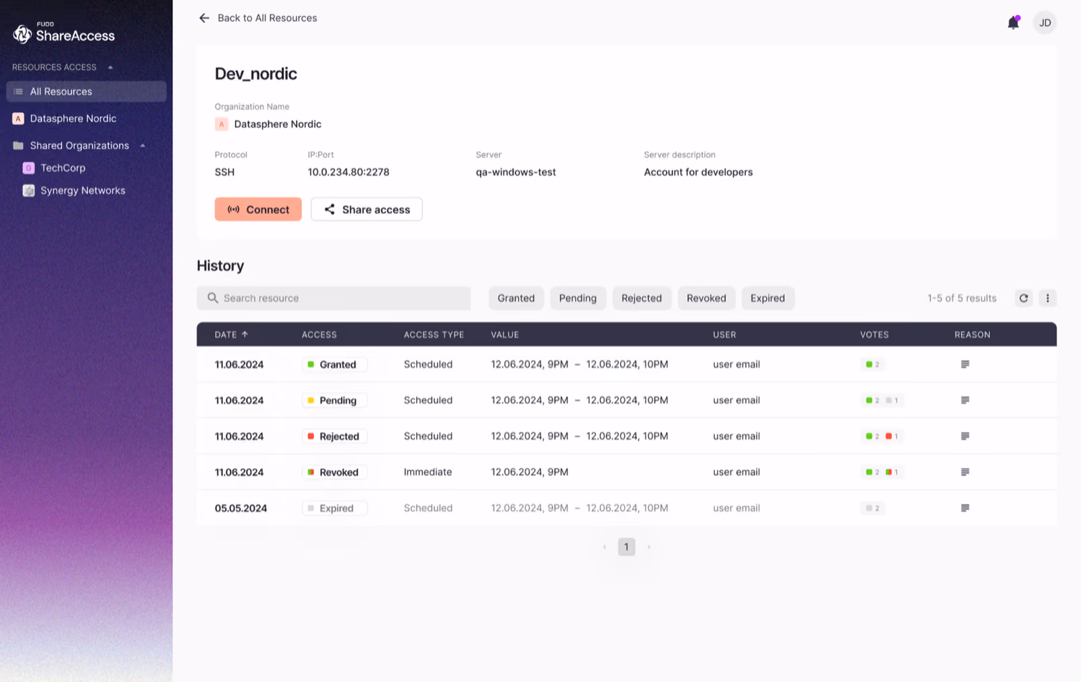Toggle the Granted filter chip
Viewport: 1081px width, 682px height.
(x=516, y=298)
